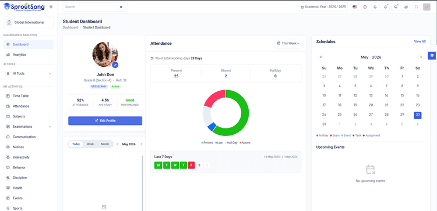Select May 31 in the calendar
This screenshot has height=211, width=437.
tap(324, 124)
